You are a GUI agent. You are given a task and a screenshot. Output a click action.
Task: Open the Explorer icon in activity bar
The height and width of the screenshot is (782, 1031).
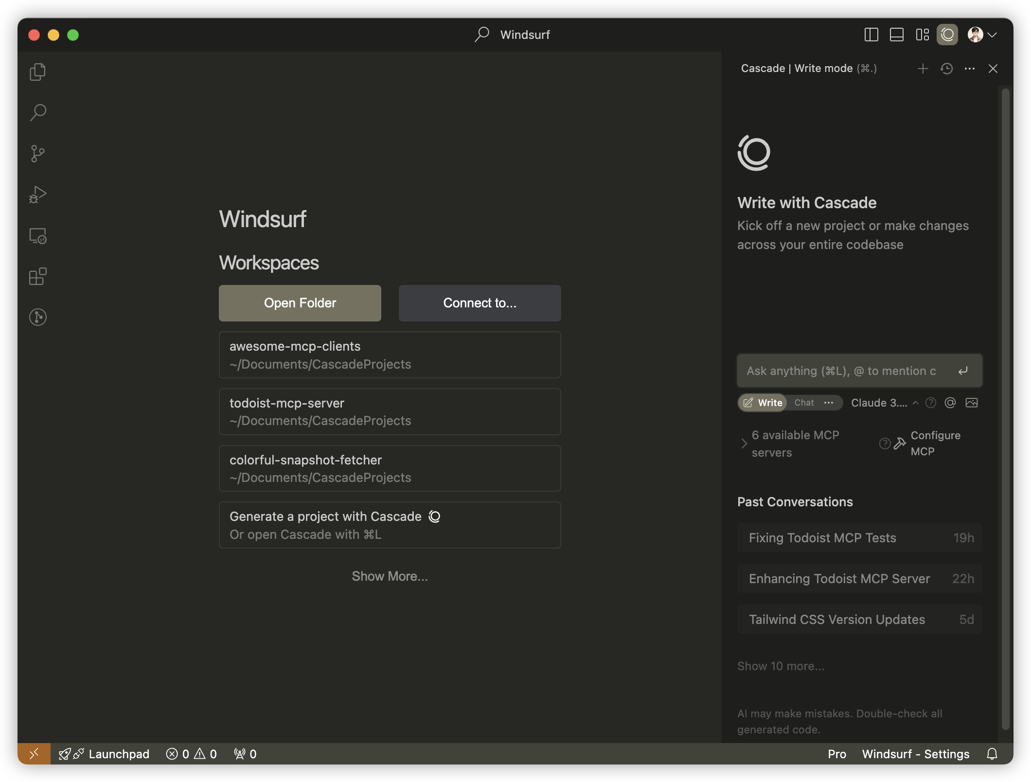point(37,72)
